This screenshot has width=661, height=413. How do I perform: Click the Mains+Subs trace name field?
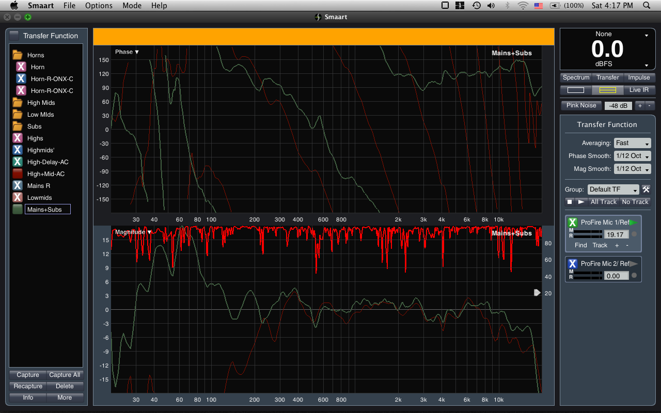coord(48,209)
